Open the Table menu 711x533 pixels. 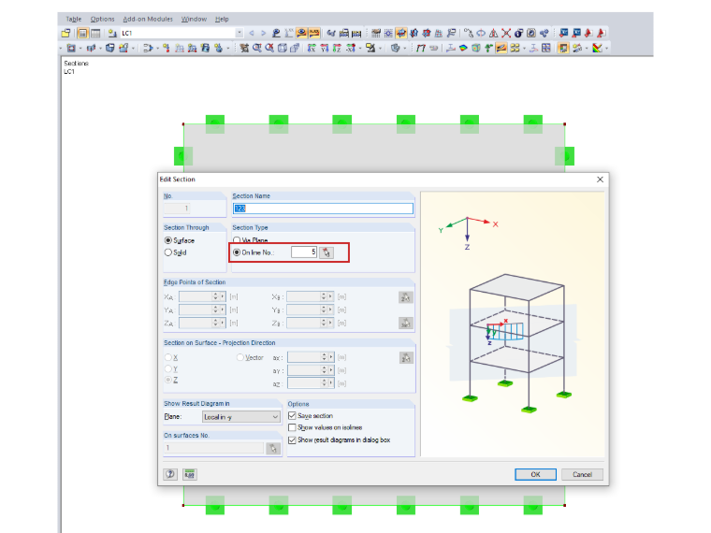click(x=74, y=19)
